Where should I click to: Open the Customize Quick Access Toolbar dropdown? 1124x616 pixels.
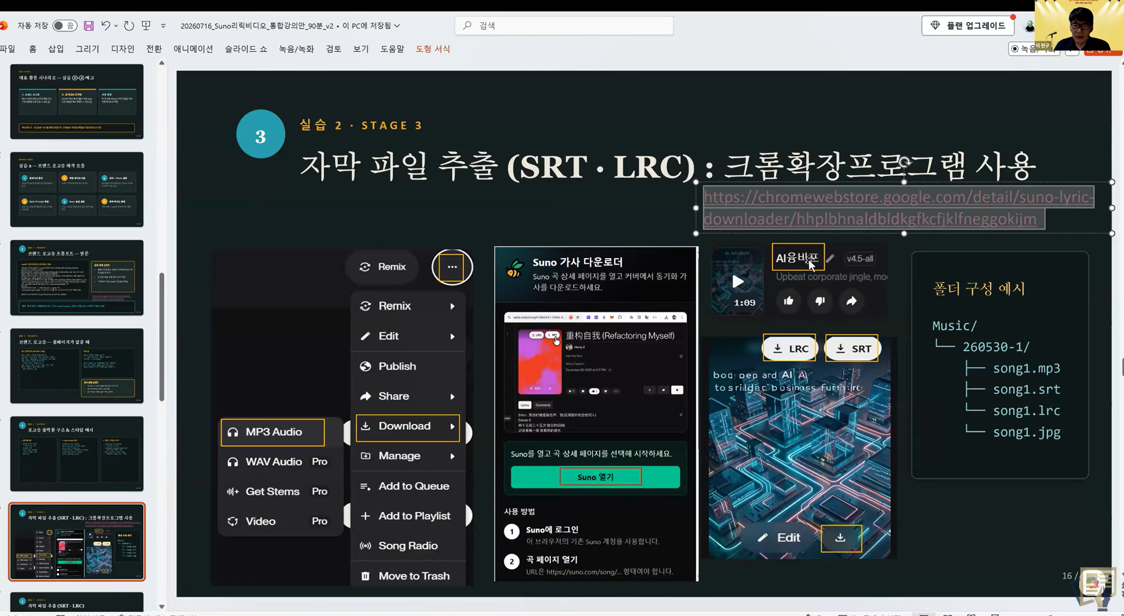163,26
